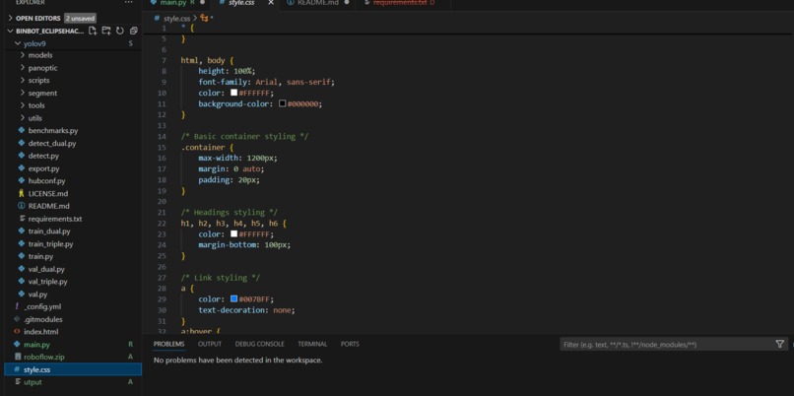Screen dimensions: 794x396
Task: Expand the Open Editors section
Action: tap(10, 19)
